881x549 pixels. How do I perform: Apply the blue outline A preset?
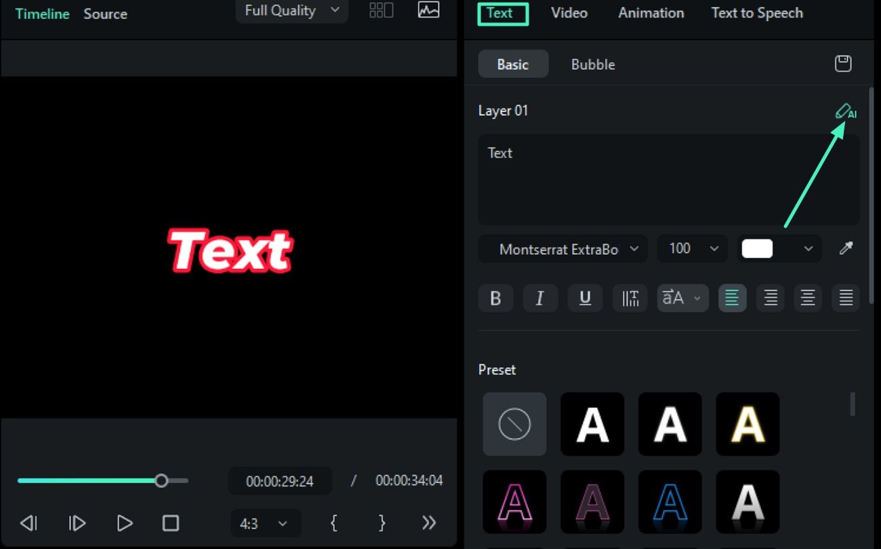[x=670, y=502]
